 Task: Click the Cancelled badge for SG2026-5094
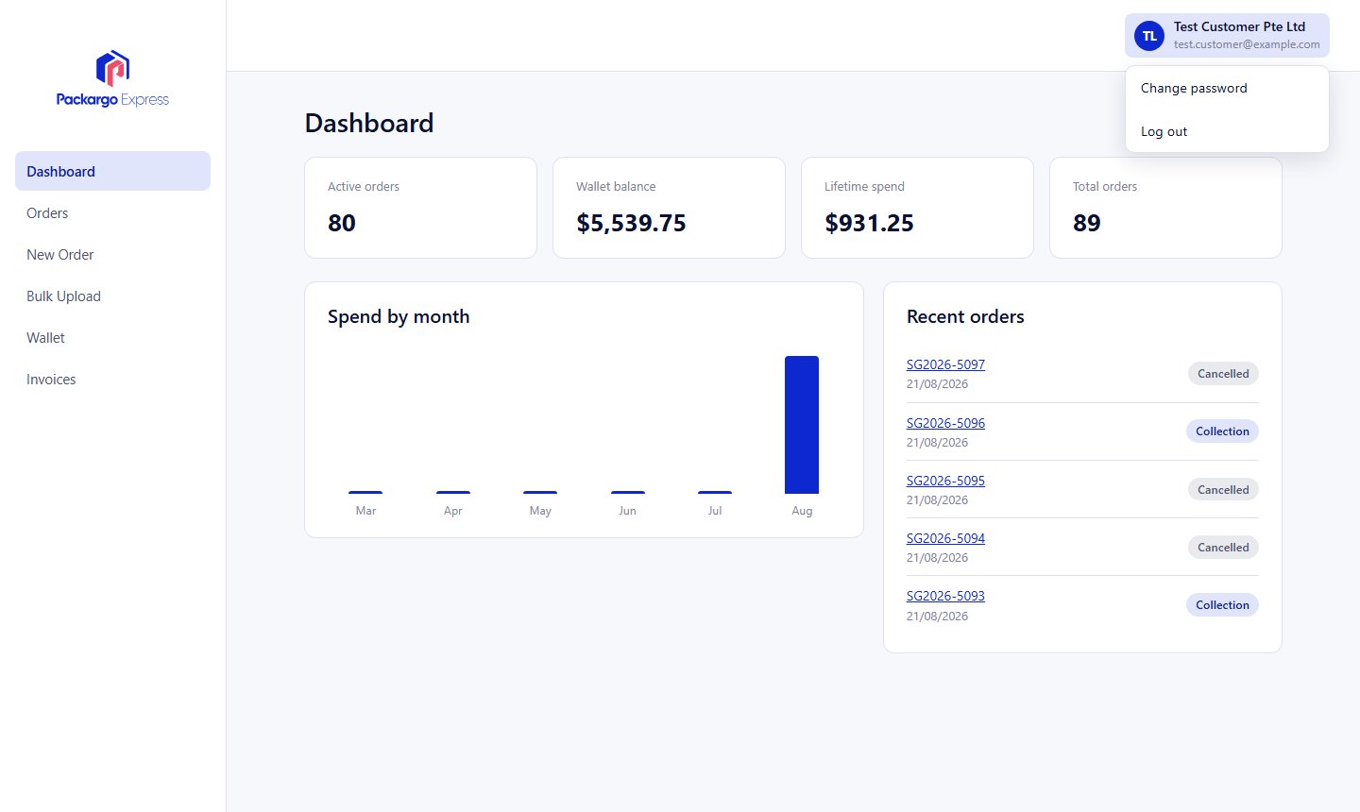1223,548
